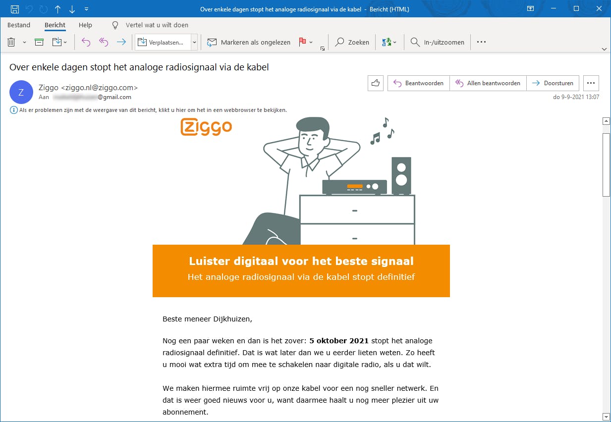
Task: Expand the follow-up flag dropdown arrow
Action: [311, 43]
